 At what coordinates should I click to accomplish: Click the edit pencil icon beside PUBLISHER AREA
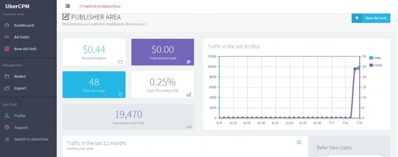[x=66, y=17]
